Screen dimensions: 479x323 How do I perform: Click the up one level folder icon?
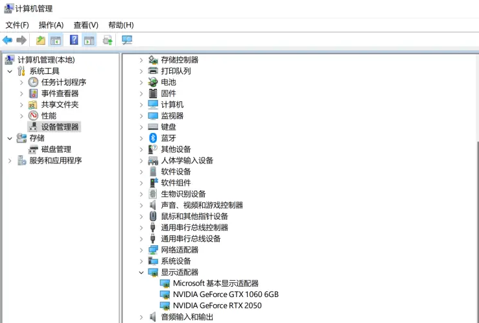pos(41,40)
